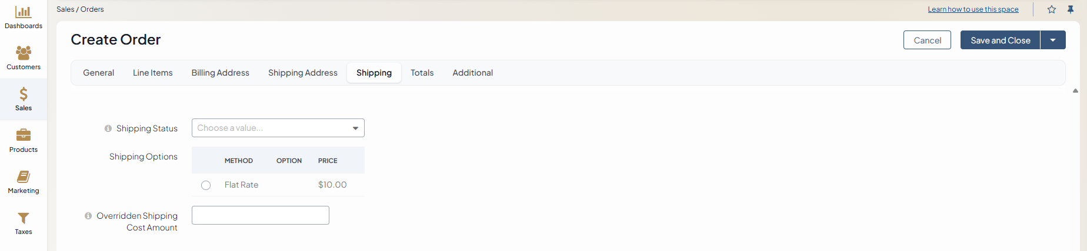
Task: Click the Cancel button
Action: (x=927, y=40)
